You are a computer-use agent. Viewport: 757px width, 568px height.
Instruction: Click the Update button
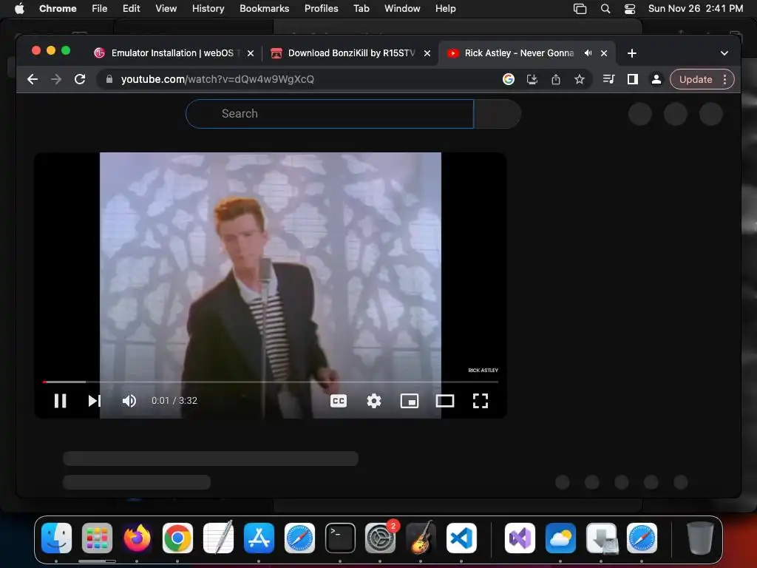(x=695, y=79)
